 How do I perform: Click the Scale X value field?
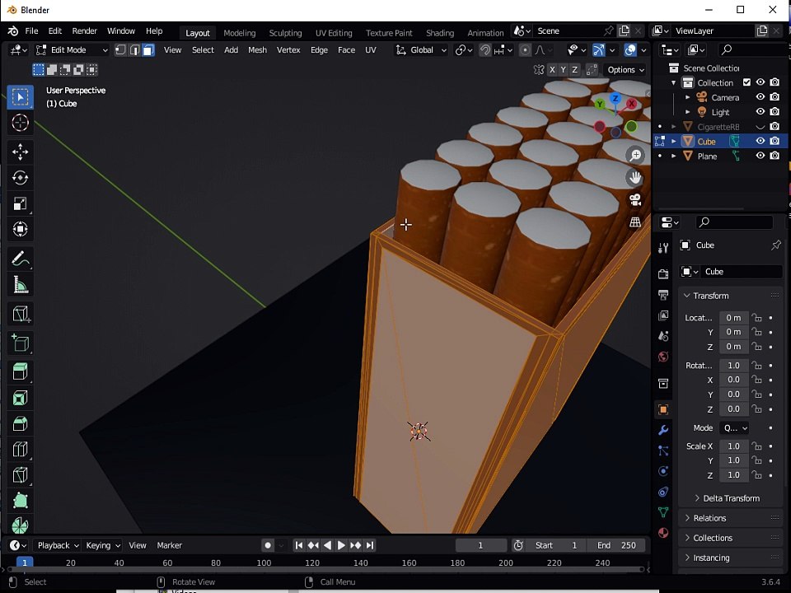(x=733, y=446)
